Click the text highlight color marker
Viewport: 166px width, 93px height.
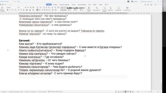(x=27, y=10)
